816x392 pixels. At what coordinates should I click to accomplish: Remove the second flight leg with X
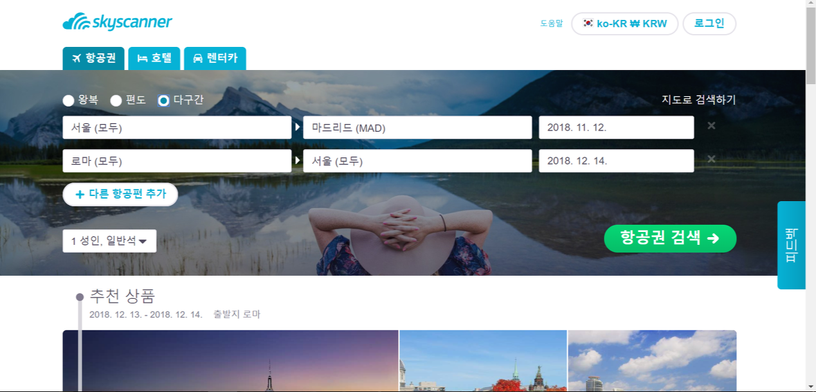(711, 159)
